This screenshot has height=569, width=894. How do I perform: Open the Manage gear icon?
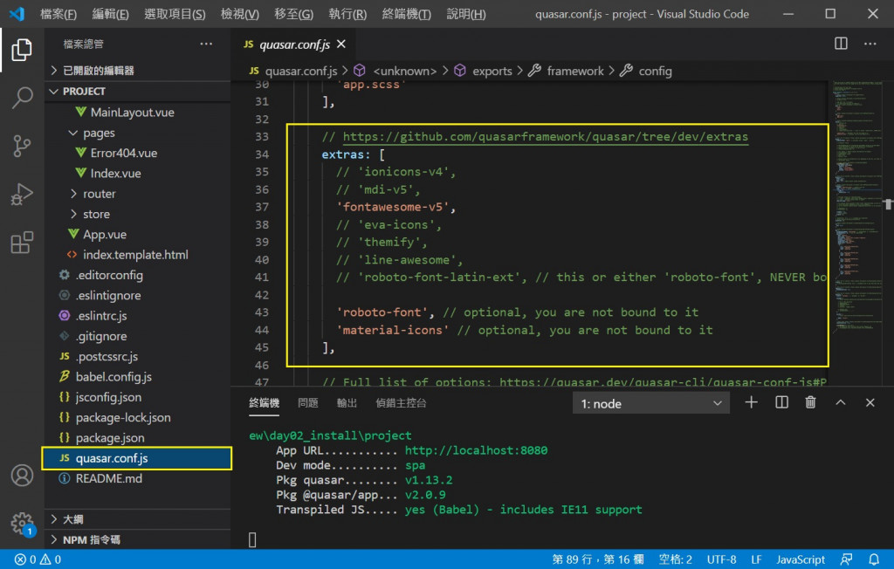tap(22, 523)
